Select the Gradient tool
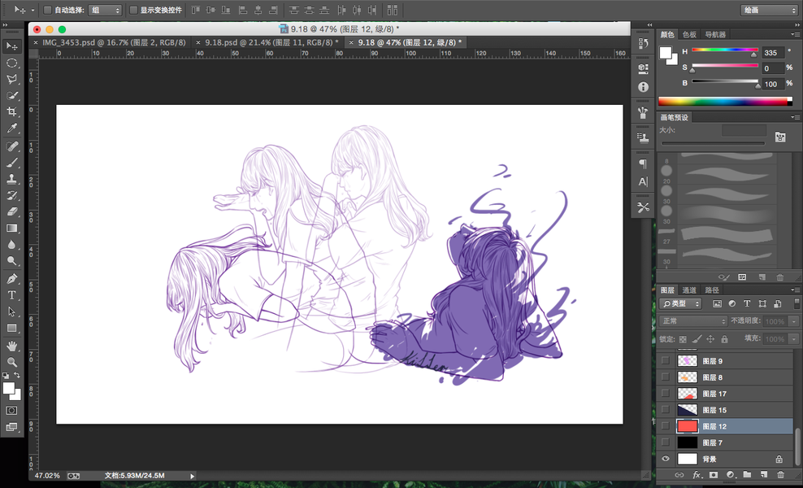The width and height of the screenshot is (803, 488). point(11,228)
